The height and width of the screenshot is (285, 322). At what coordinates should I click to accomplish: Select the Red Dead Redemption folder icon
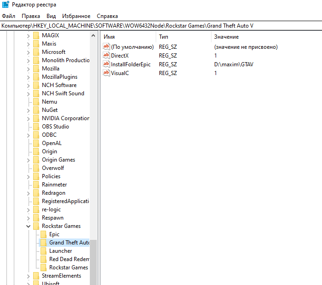(44, 259)
